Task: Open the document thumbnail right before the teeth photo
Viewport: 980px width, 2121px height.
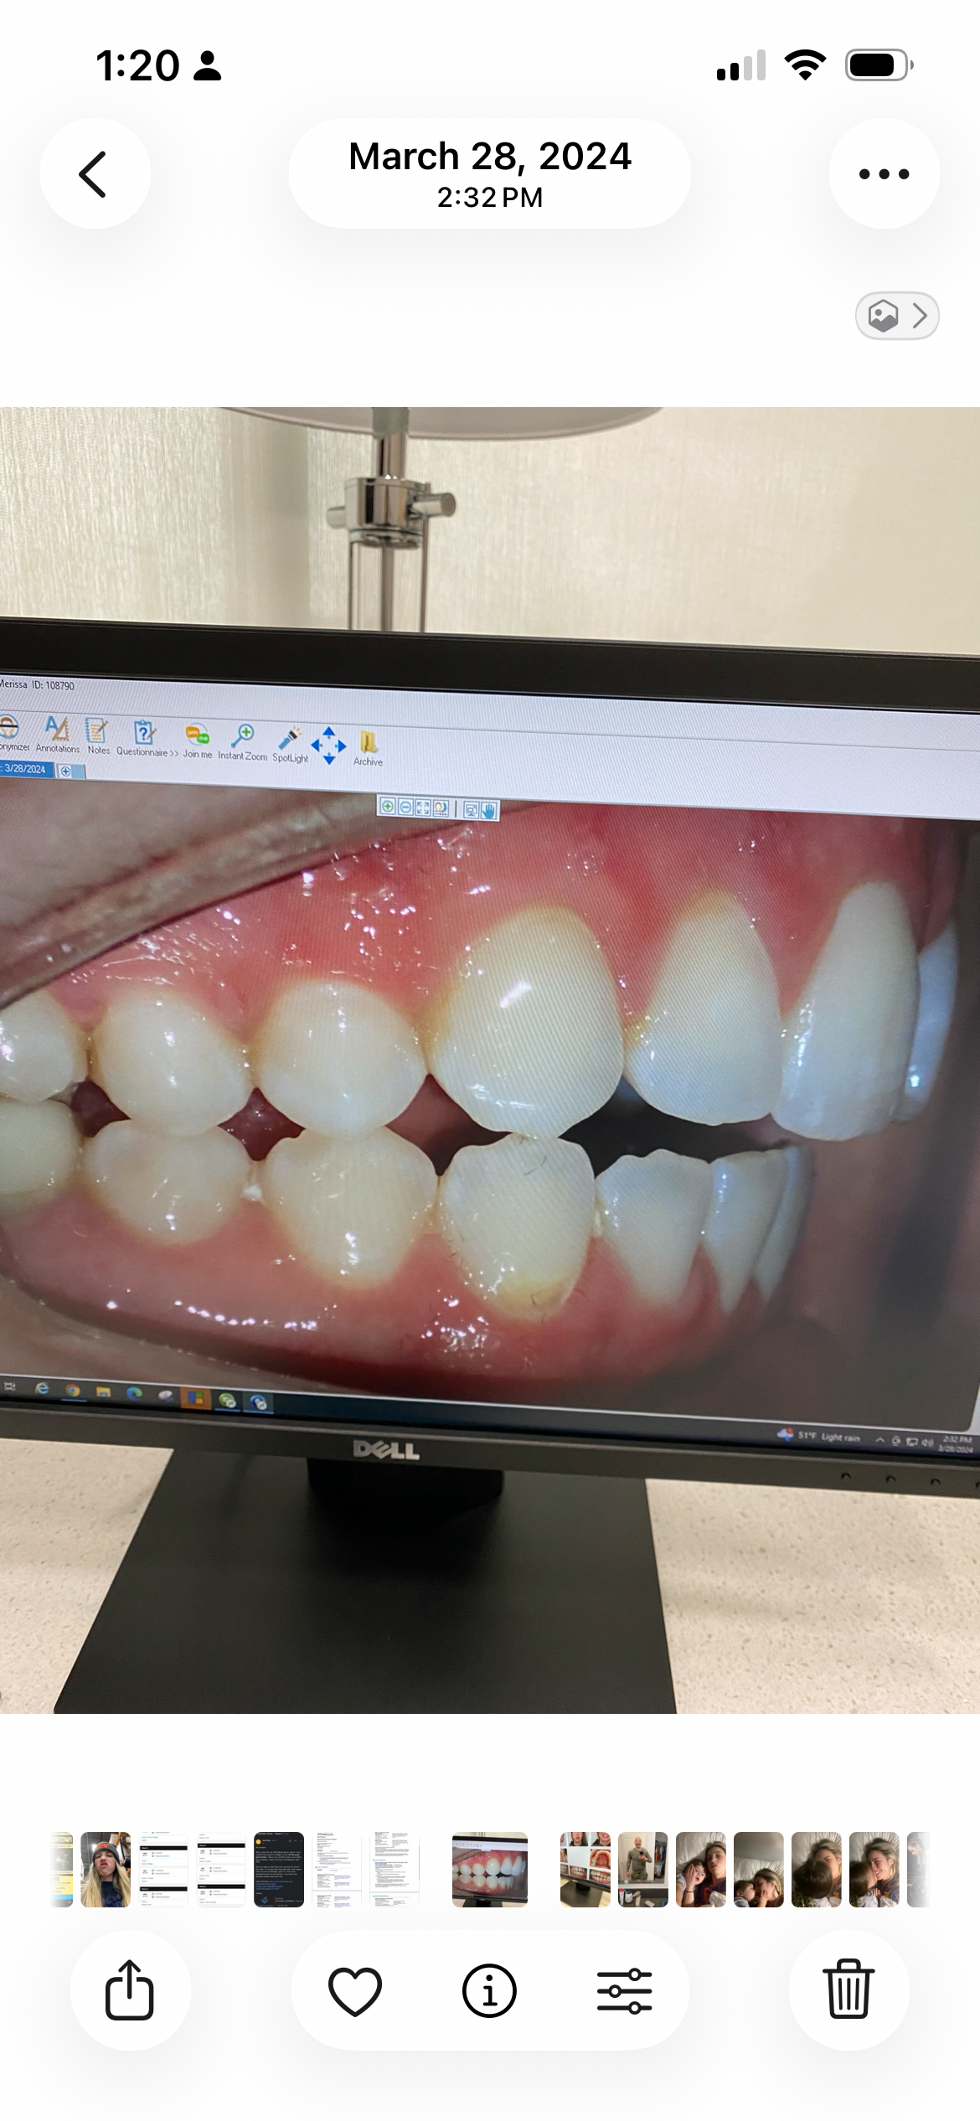Action: coord(394,1869)
